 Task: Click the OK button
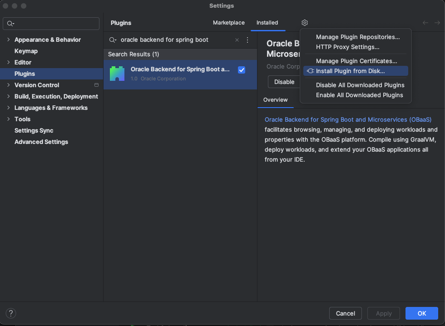[421, 313]
